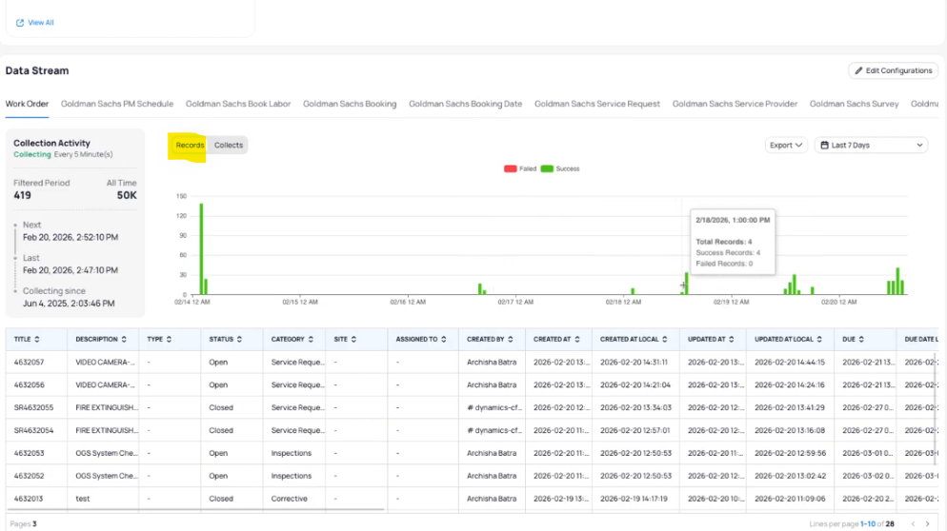This screenshot has width=947, height=531.
Task: Open the Export dropdown
Action: pyautogui.click(x=786, y=146)
